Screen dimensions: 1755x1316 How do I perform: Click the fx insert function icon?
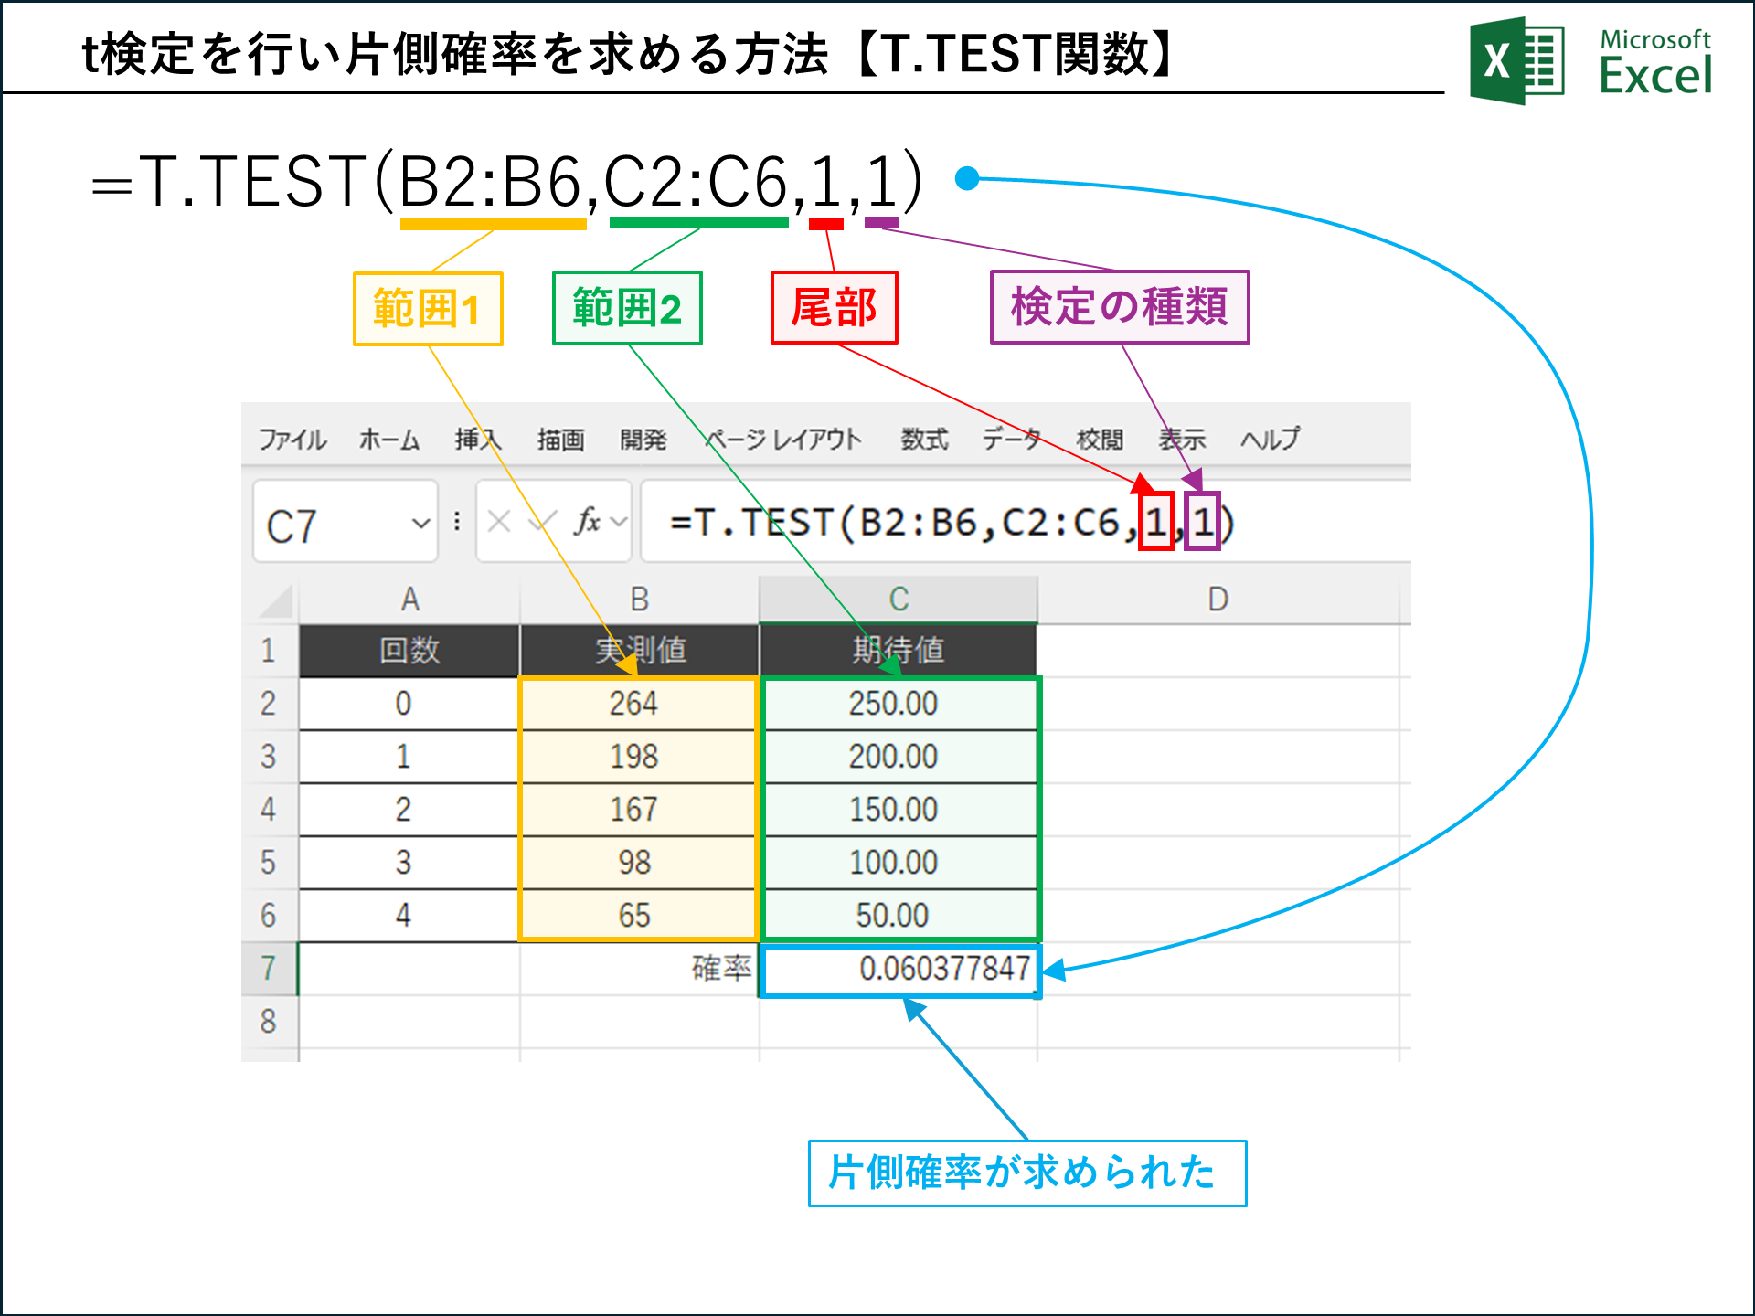point(587,522)
